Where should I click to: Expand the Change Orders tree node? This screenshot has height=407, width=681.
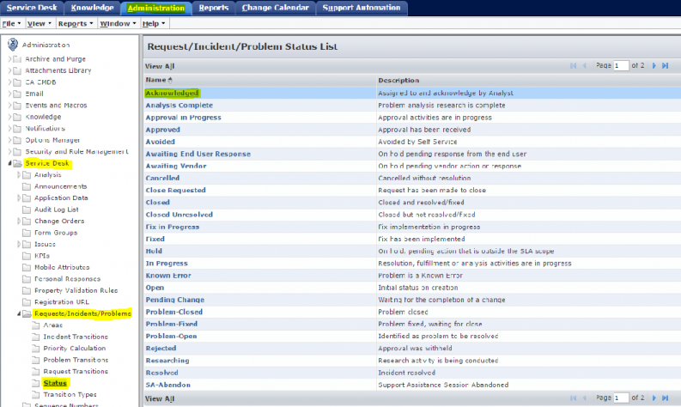[x=19, y=221]
